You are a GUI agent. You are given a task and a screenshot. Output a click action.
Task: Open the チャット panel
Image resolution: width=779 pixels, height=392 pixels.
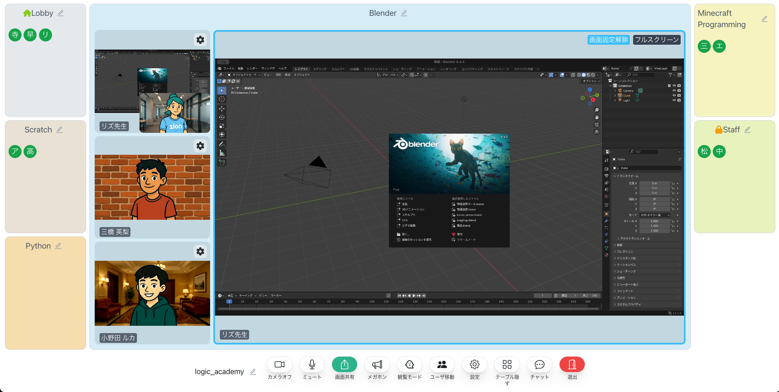coord(539,364)
